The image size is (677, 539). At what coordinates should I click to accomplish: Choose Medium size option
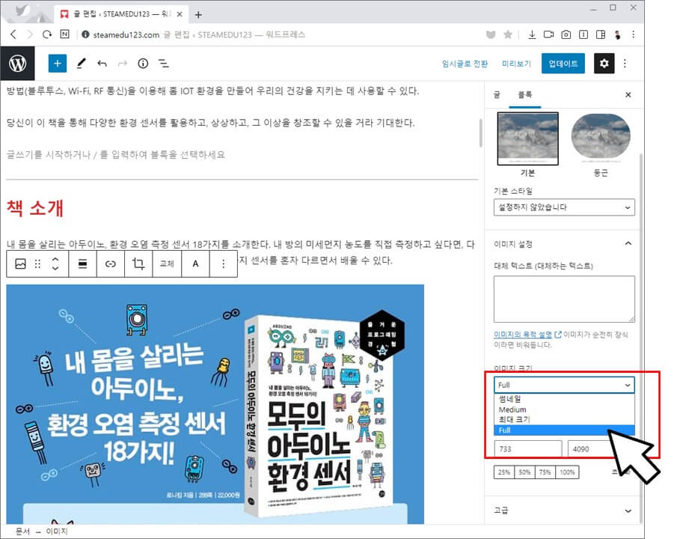click(x=564, y=409)
